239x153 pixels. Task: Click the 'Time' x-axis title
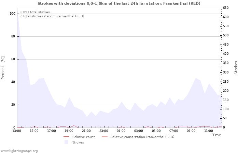pos(216,135)
